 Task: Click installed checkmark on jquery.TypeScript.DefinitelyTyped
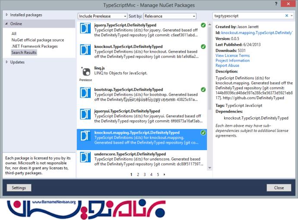(x=203, y=25)
